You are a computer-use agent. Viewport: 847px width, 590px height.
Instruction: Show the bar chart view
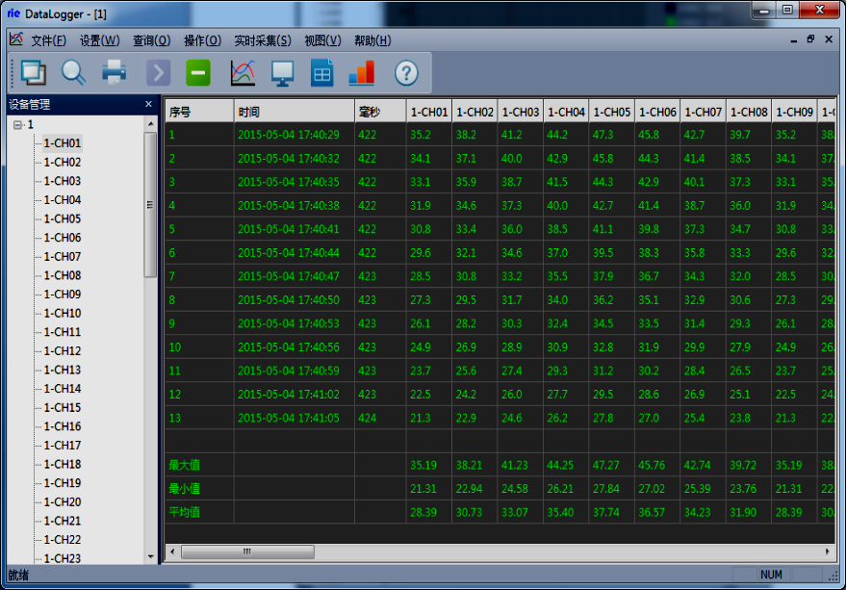361,72
